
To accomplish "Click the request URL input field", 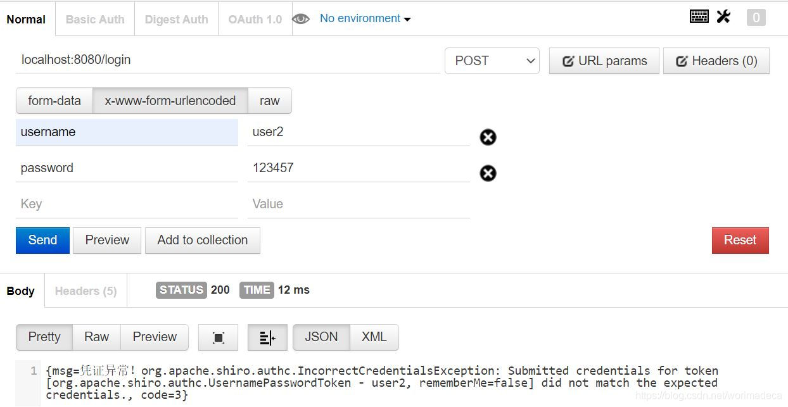I will point(228,60).
